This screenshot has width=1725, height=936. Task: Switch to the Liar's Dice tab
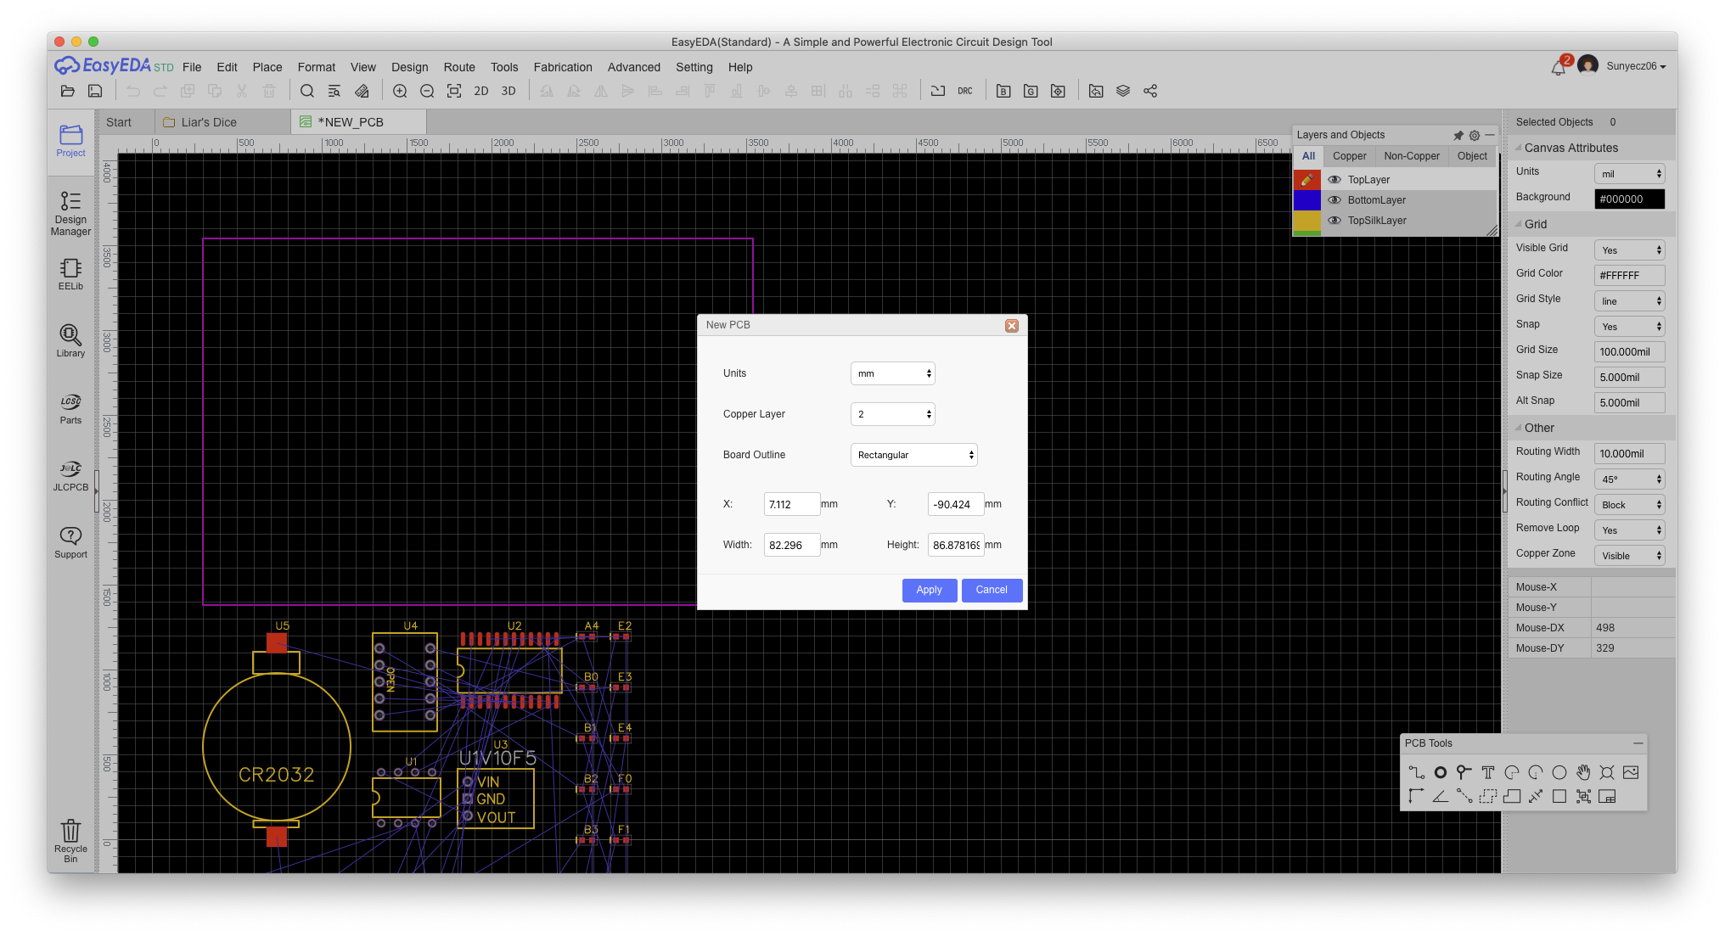(x=209, y=122)
